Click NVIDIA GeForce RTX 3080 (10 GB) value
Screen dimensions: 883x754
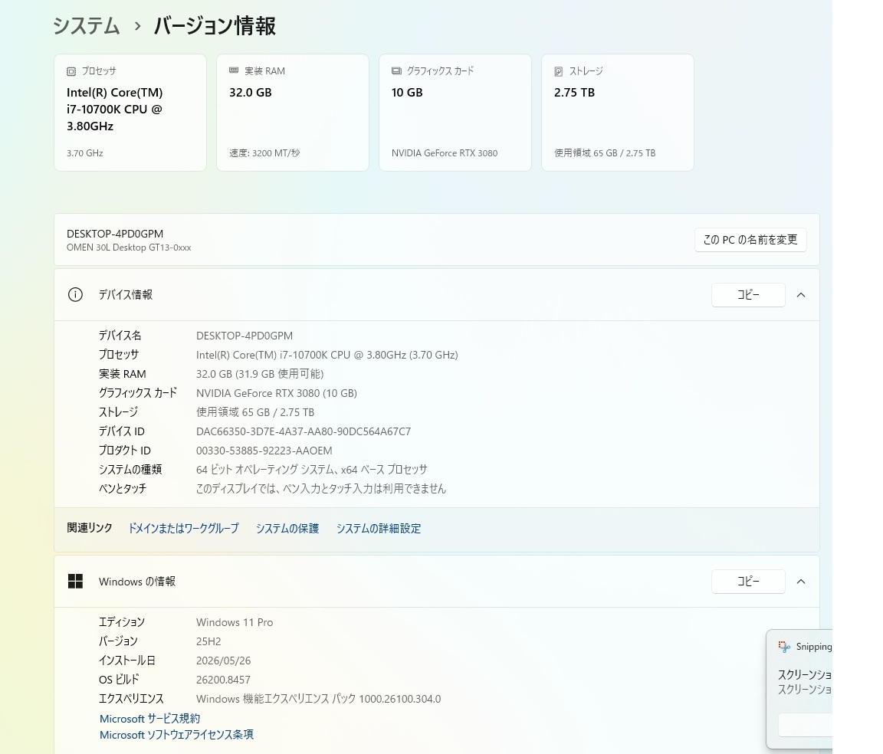(277, 393)
